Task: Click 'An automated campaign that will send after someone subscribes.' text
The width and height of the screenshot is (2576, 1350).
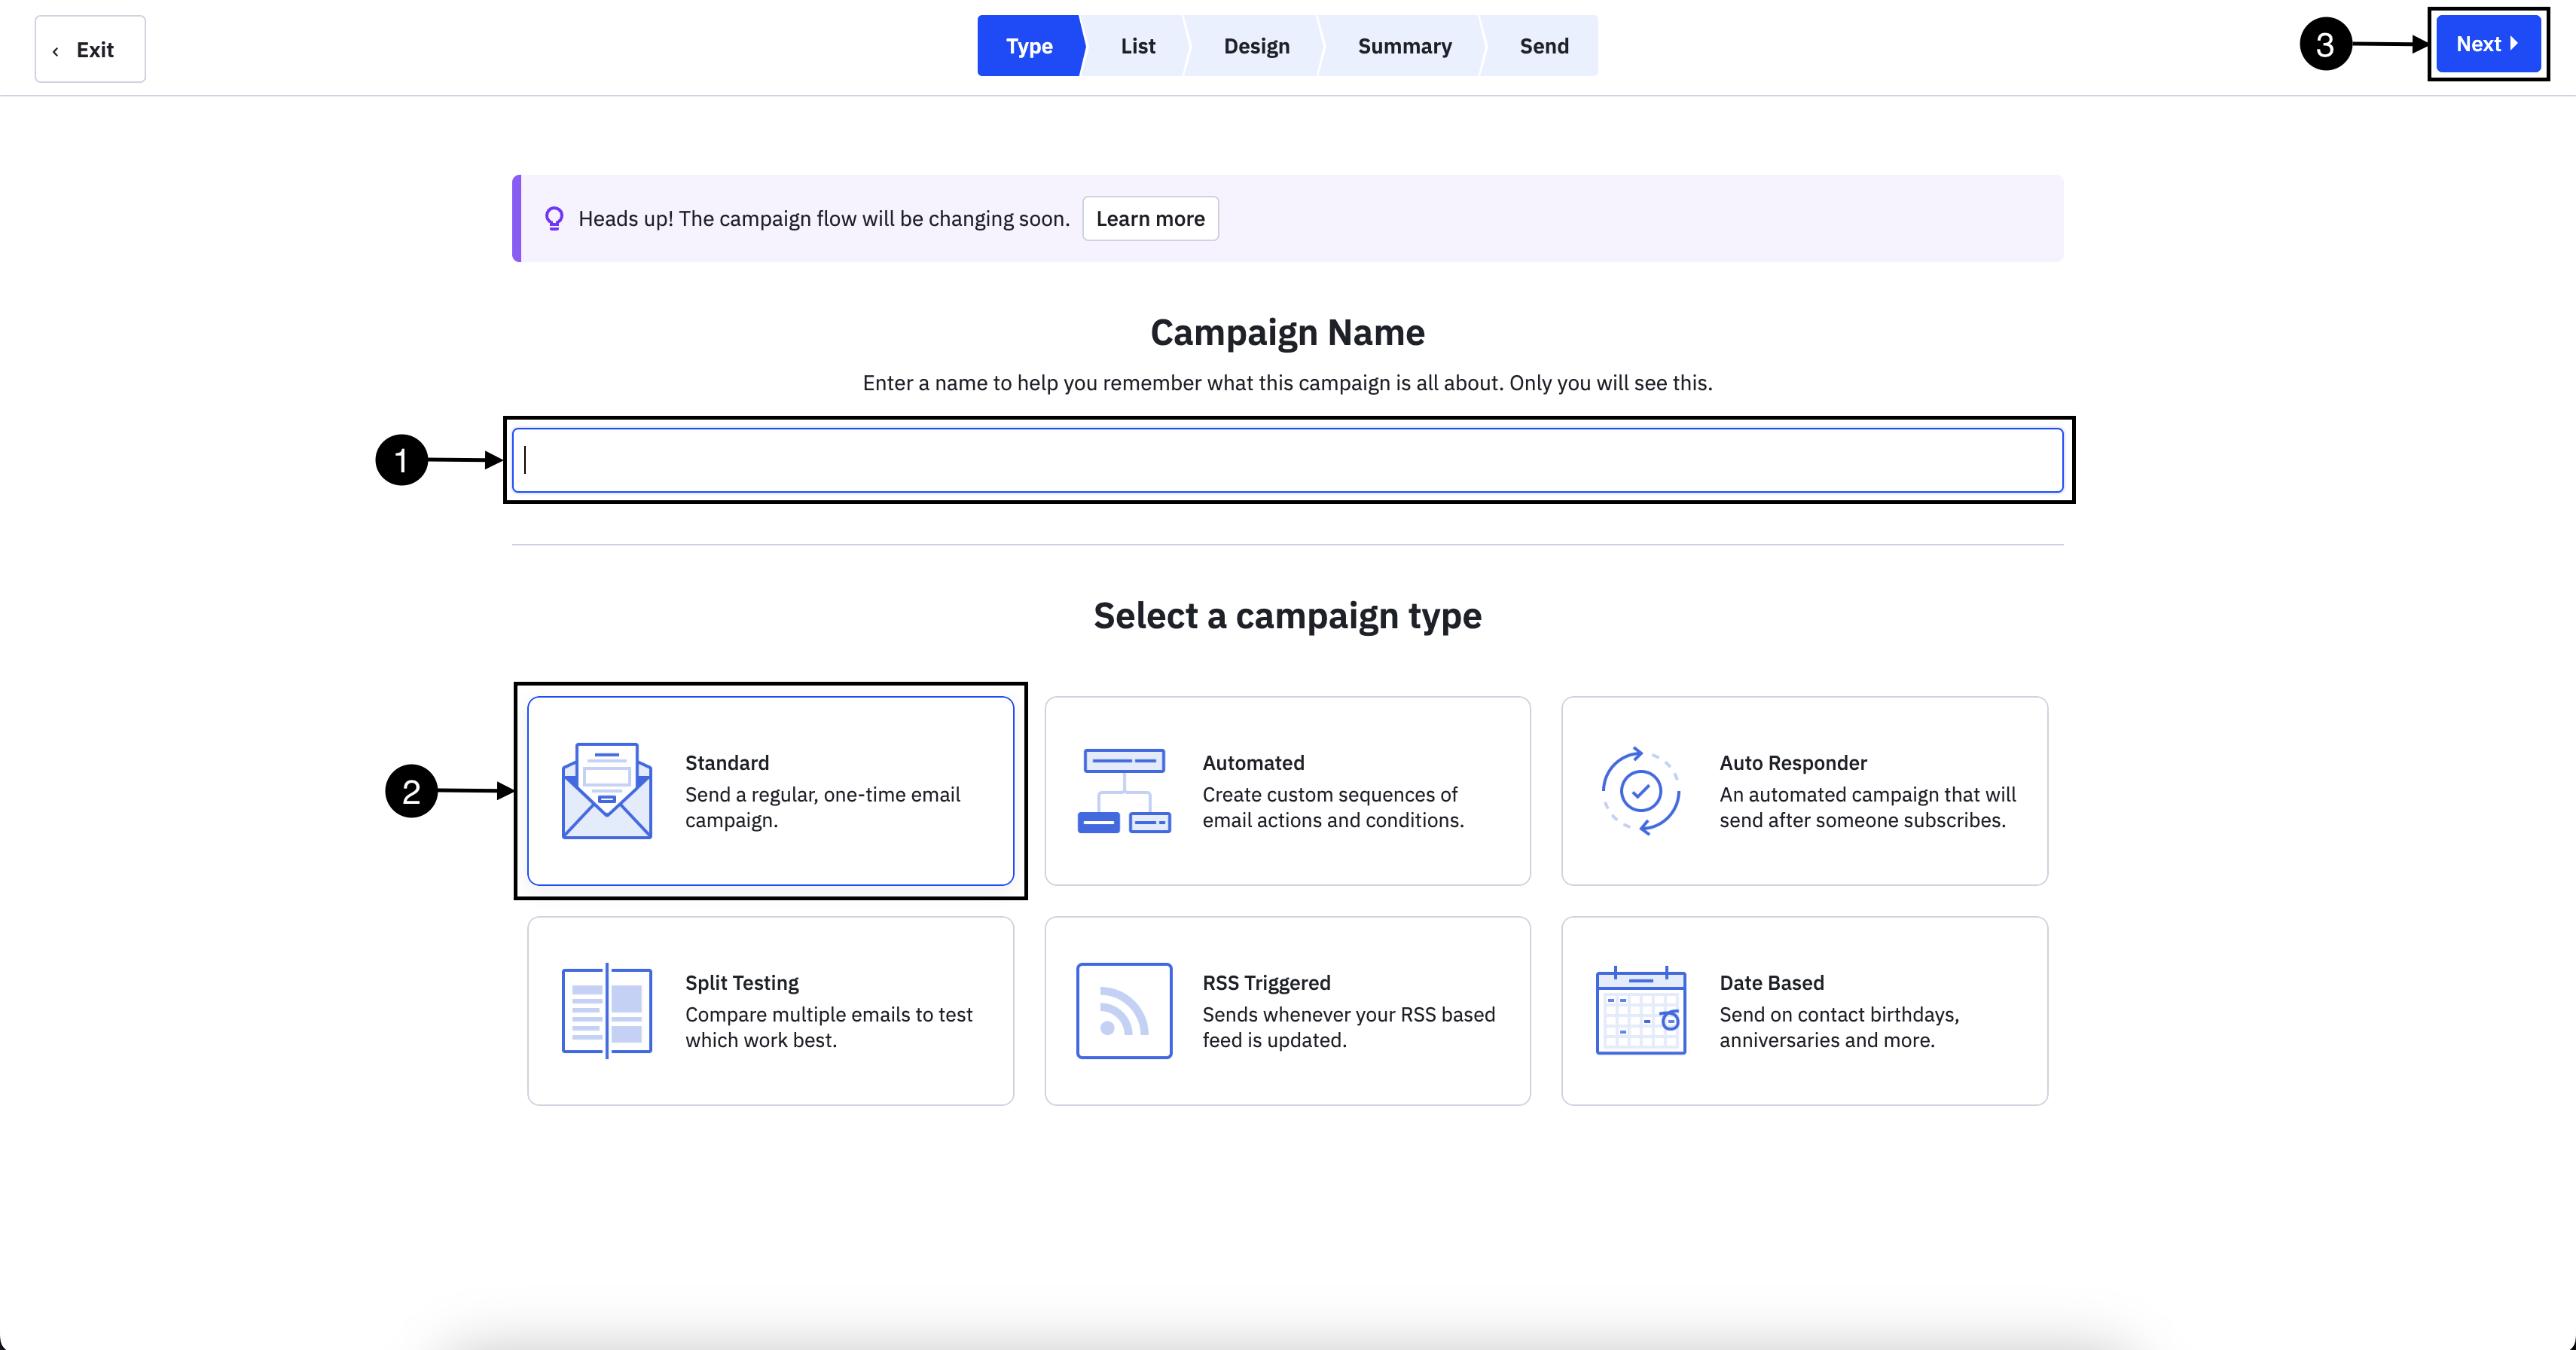Action: (x=1867, y=807)
